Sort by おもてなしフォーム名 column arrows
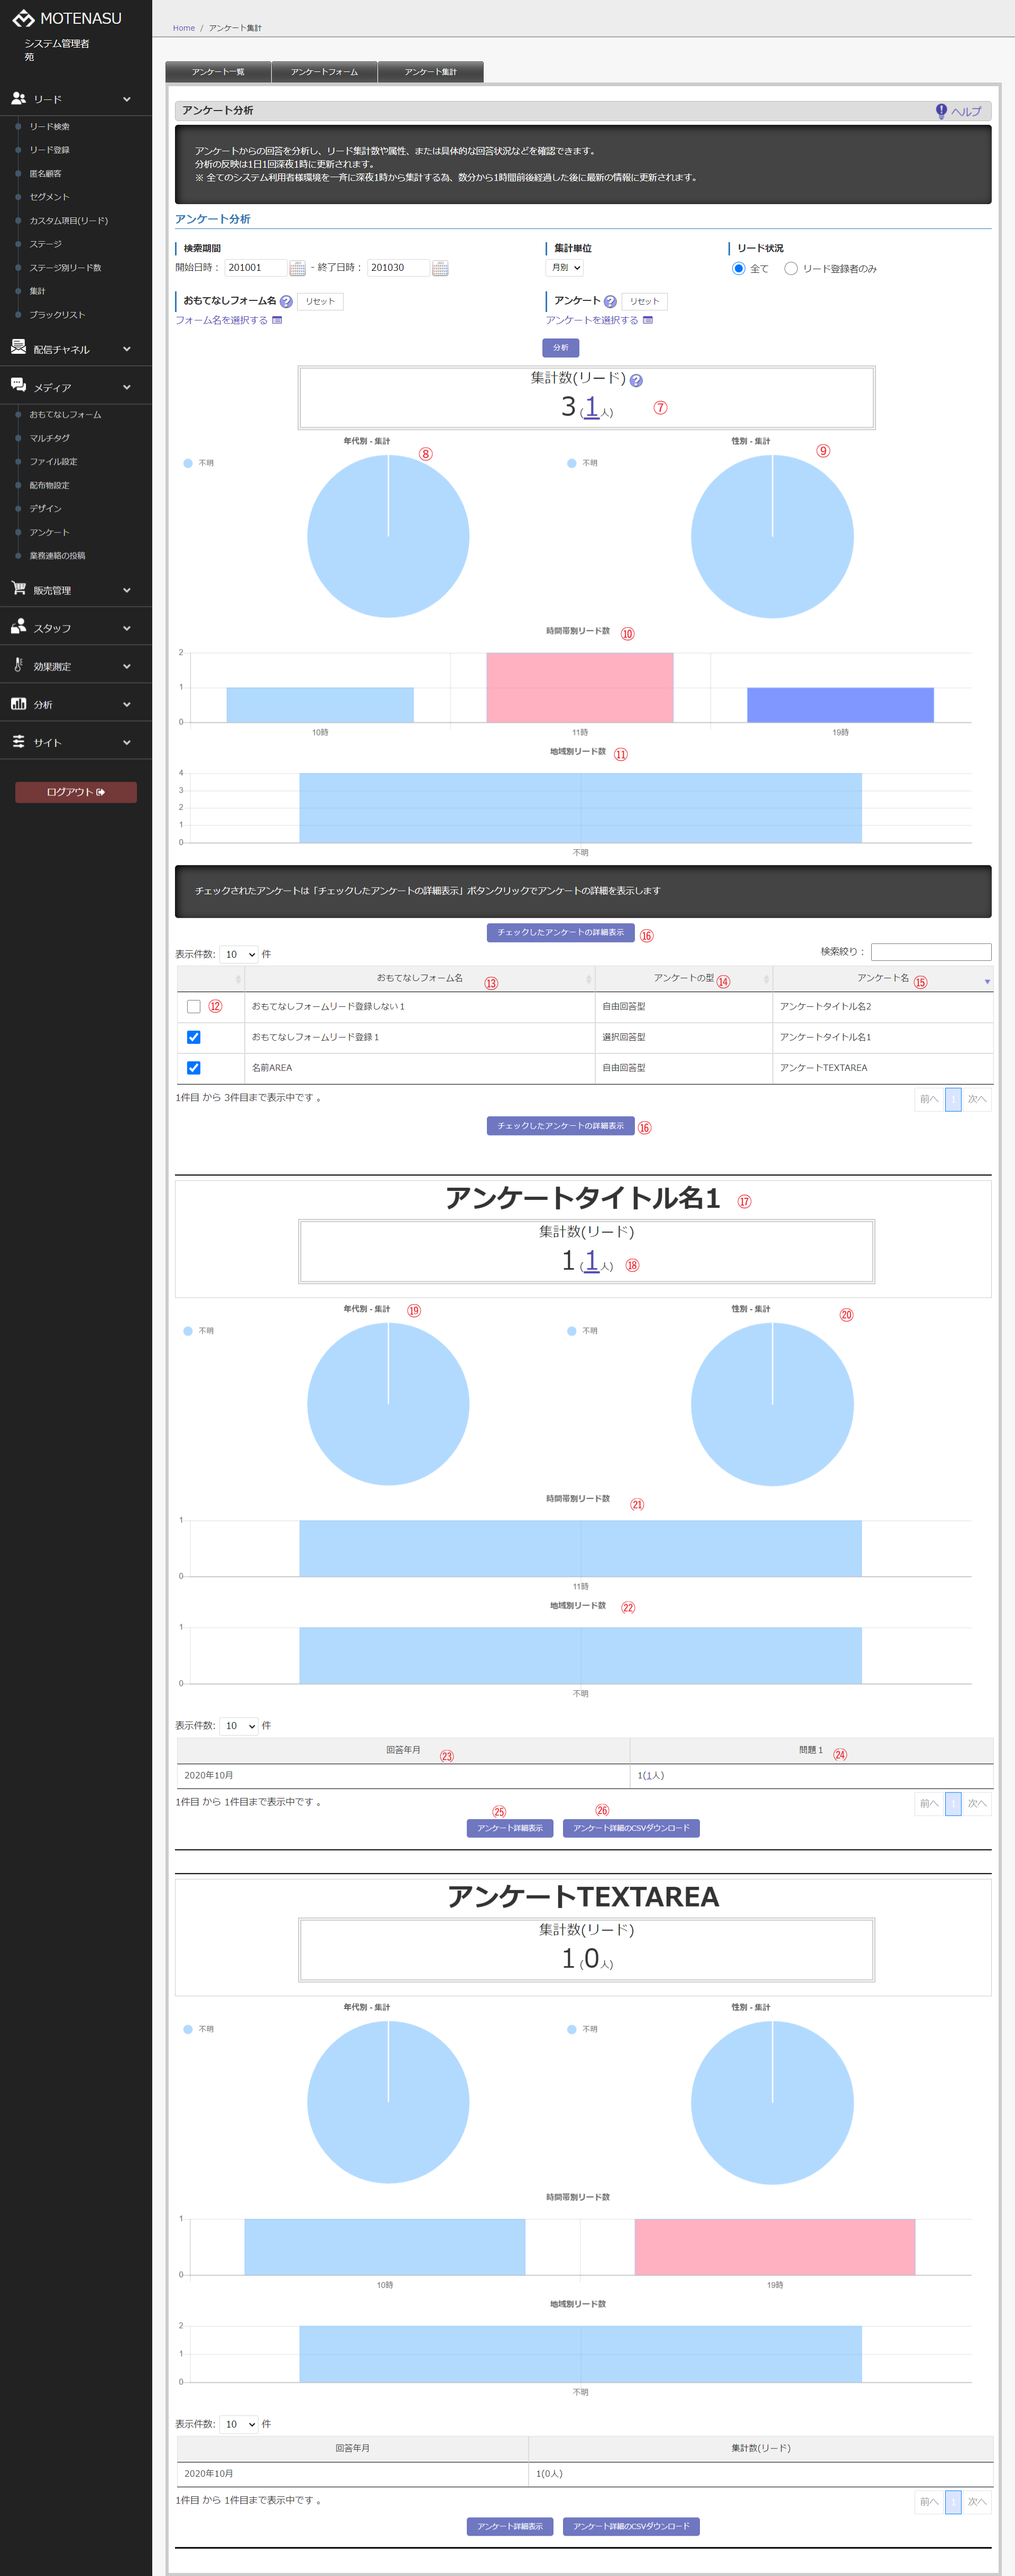The height and width of the screenshot is (2576, 1015). (589, 979)
